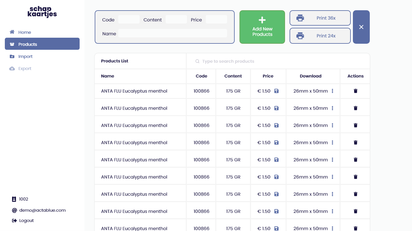
Task: Click the printer icon on Print 36x
Action: coord(300,18)
